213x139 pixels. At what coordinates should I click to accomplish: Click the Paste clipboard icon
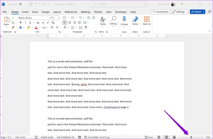pos(6,19)
